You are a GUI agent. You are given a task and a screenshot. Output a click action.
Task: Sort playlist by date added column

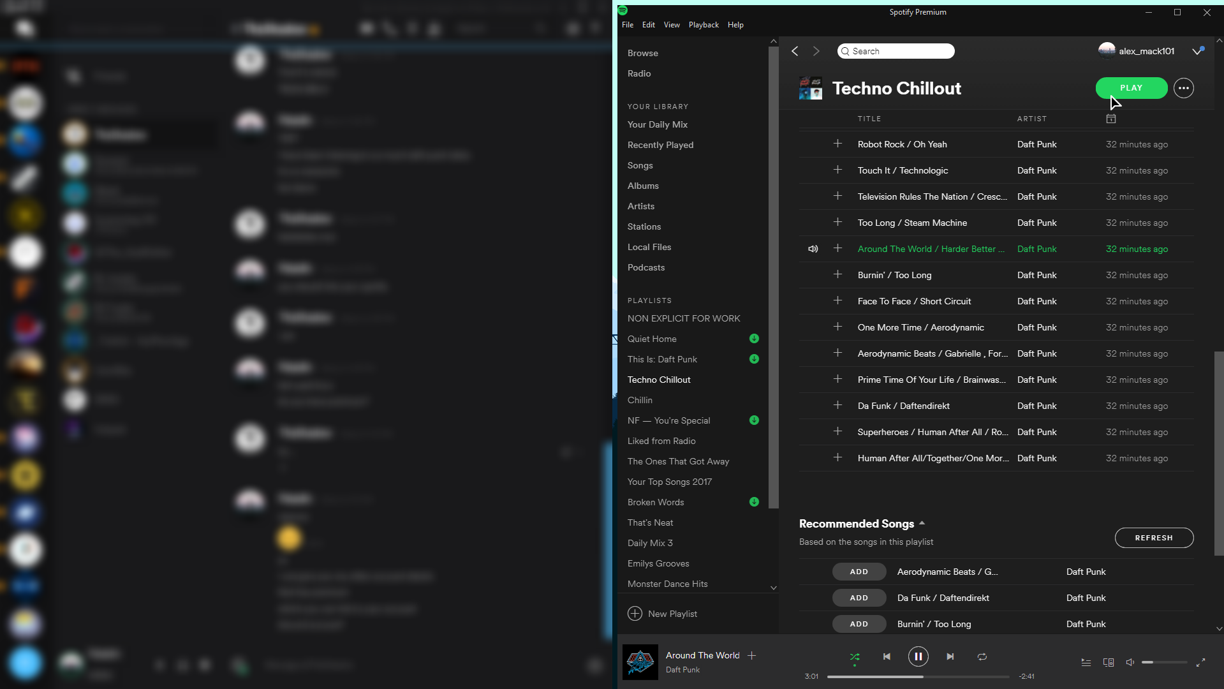(1111, 119)
